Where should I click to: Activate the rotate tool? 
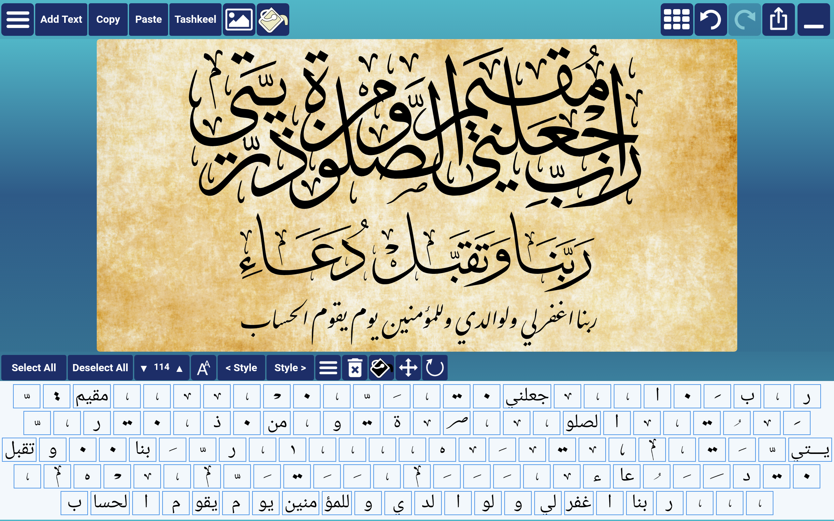pyautogui.click(x=435, y=368)
